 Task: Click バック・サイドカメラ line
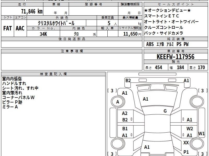164,33
